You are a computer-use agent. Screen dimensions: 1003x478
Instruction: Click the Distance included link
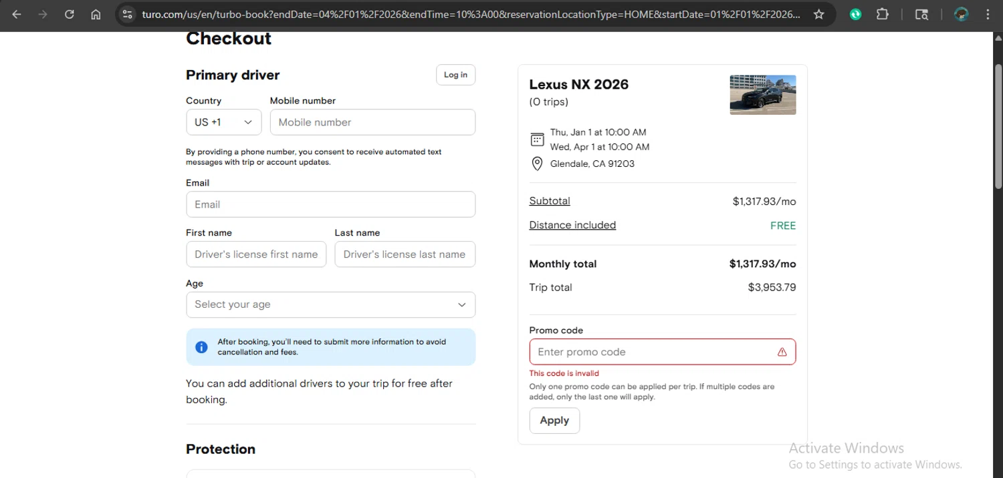[572, 225]
